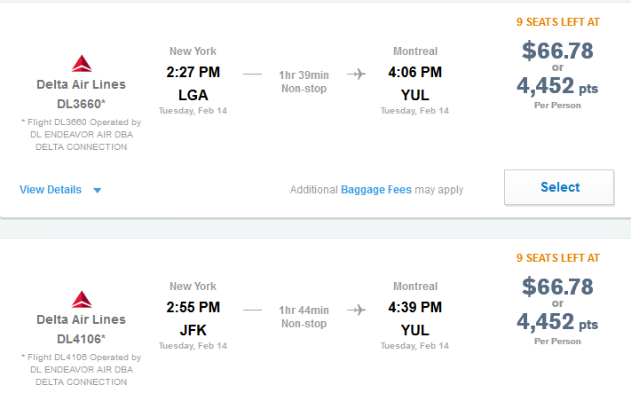This screenshot has height=393, width=631.
Task: Click the 4,452 pts option for the LGA flight
Action: 557,85
